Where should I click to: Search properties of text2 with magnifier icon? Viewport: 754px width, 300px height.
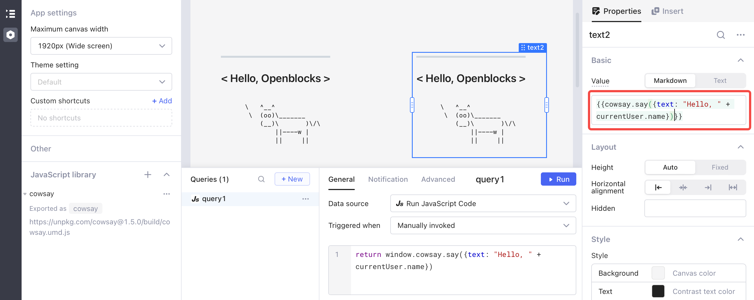tap(721, 35)
